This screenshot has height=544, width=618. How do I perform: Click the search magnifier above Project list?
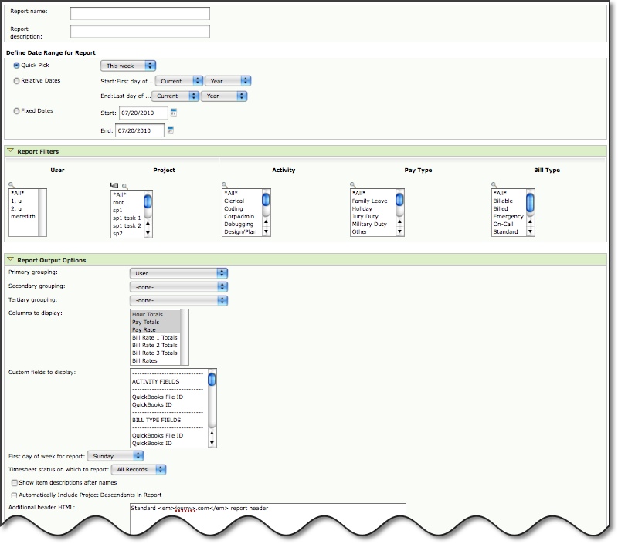tap(124, 185)
